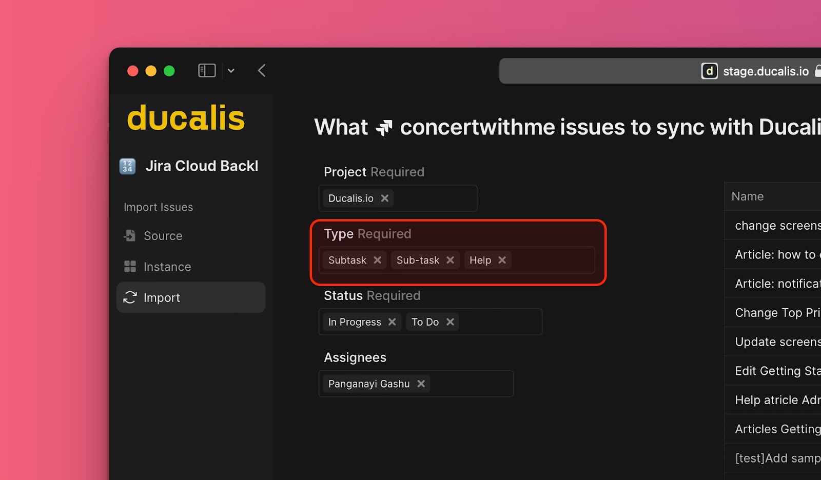Select the 'Articles Getting' issue row

point(773,429)
